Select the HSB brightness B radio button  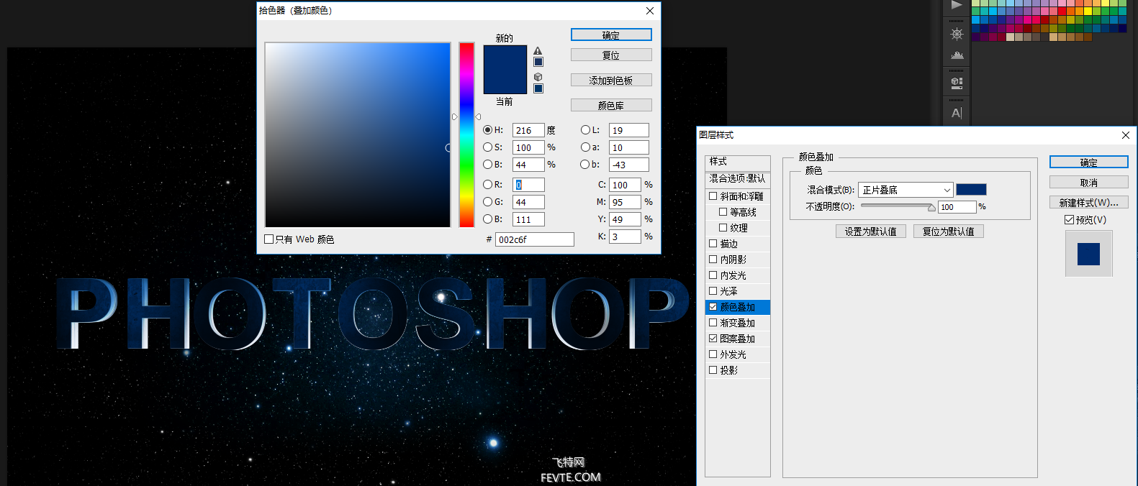487,165
